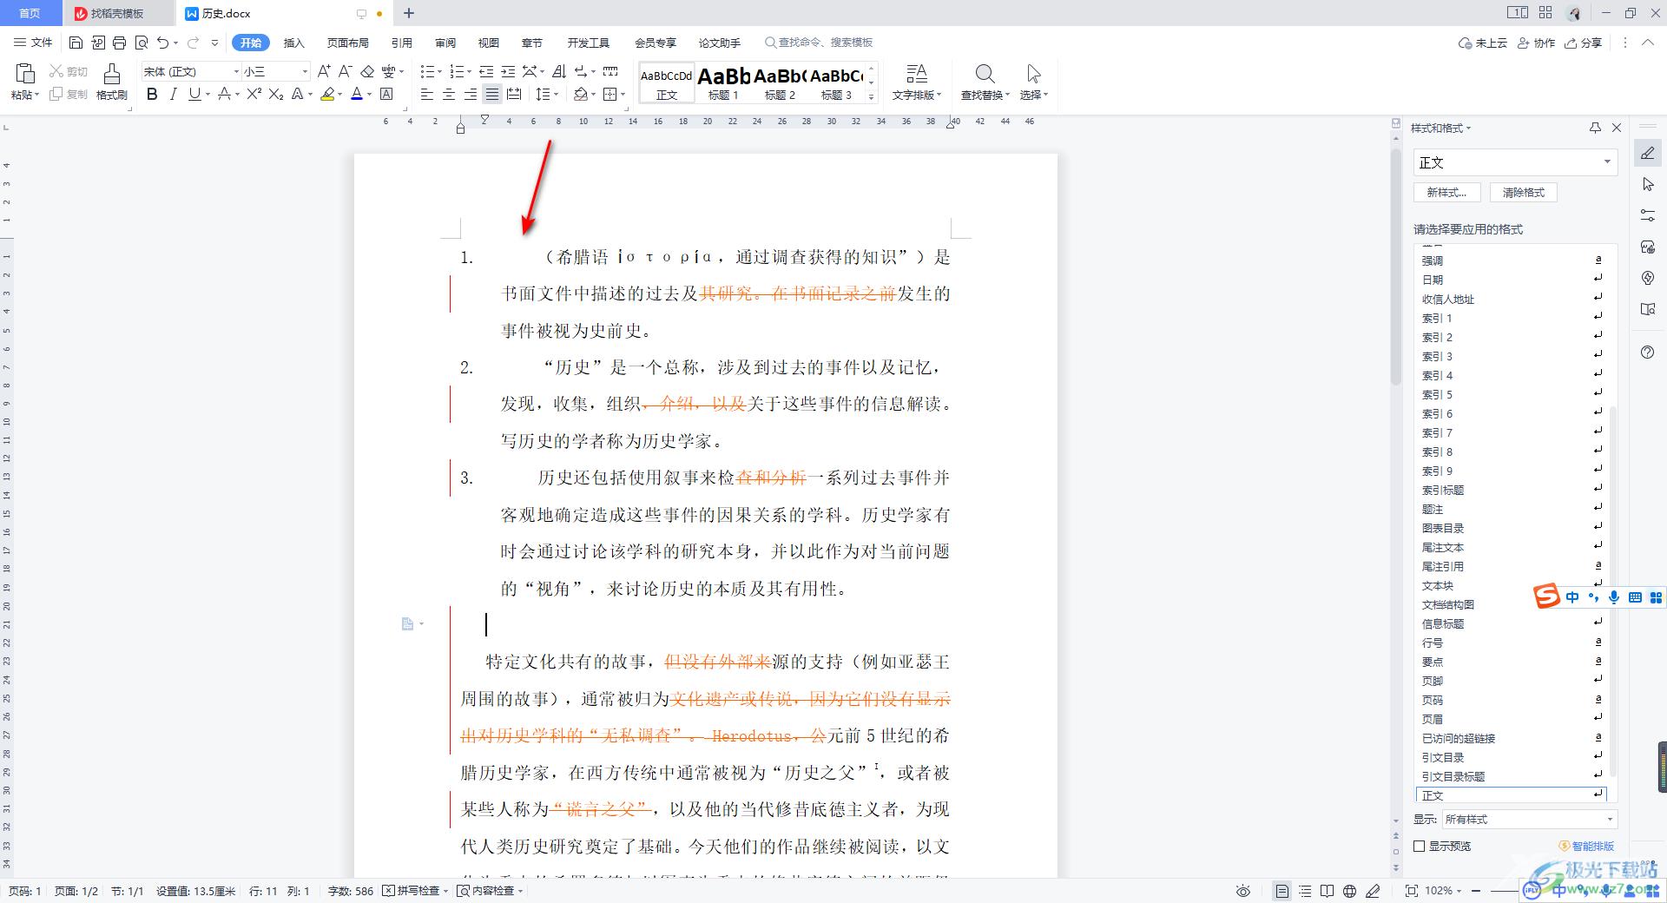Open the help question-mark icon in the sidebar
Screen dimensions: 1667x903
[1648, 352]
